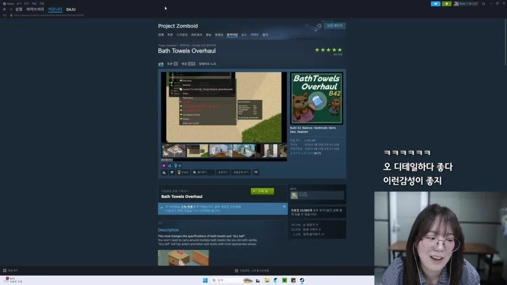Open the Steam icon in the taskbar
This screenshot has height=285, width=507.
(302, 280)
